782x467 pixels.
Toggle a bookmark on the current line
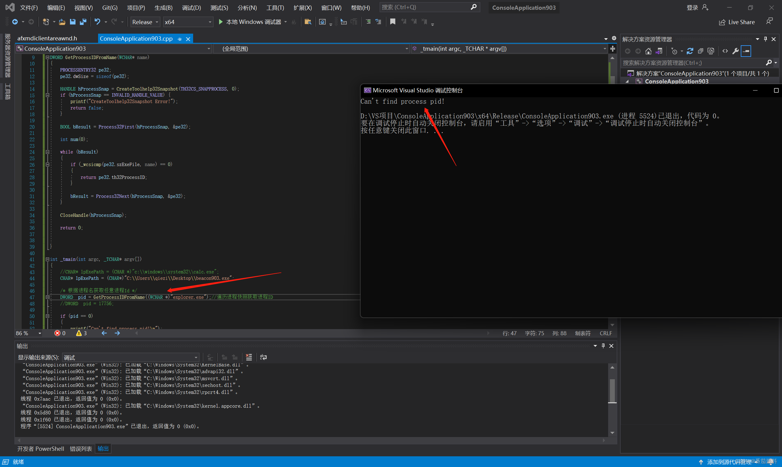(393, 22)
